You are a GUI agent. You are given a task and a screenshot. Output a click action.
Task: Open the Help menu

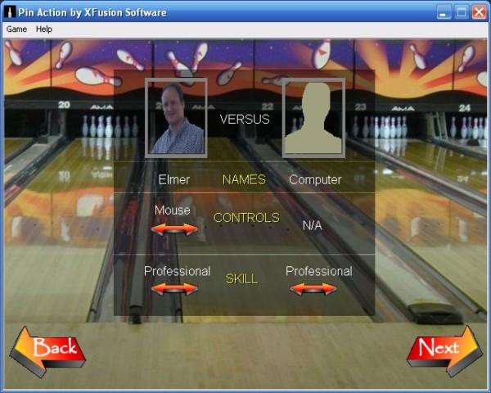tap(43, 29)
